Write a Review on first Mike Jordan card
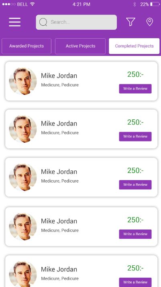The image size is (161, 287). point(135,88)
